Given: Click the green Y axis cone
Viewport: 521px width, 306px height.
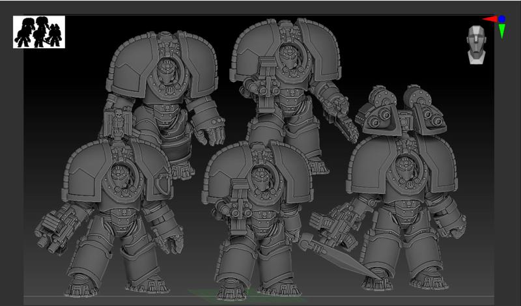Looking at the screenshot, I should [x=501, y=31].
